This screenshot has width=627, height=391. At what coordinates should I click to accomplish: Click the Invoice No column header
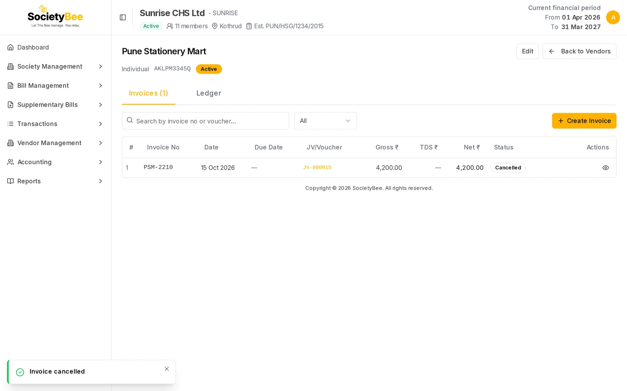[163, 147]
